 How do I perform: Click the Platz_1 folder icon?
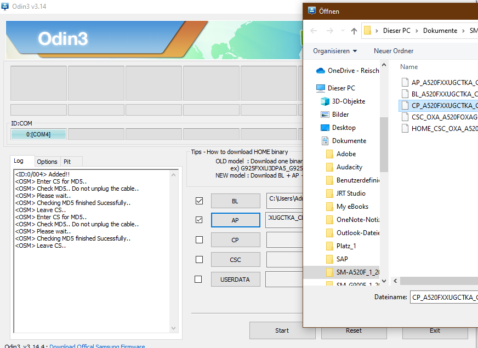(x=329, y=246)
